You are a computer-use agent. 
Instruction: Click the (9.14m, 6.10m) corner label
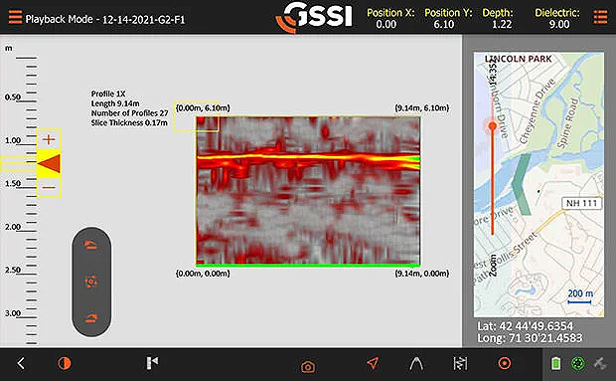click(422, 107)
